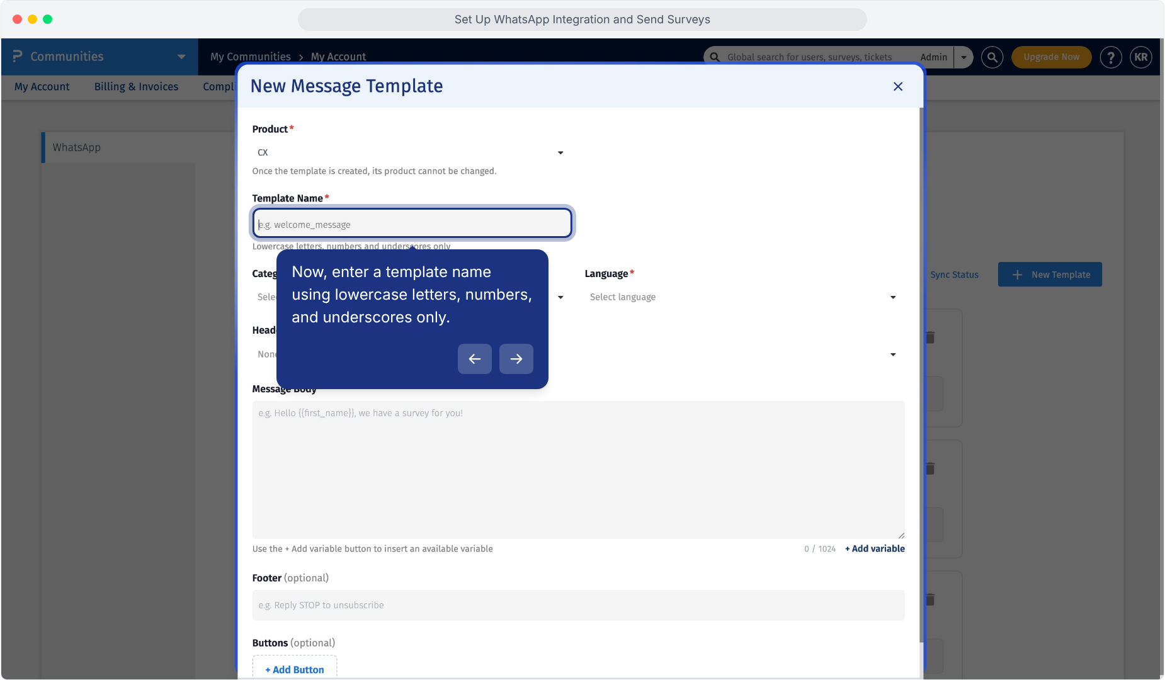Image resolution: width=1165 pixels, height=680 pixels.
Task: Go to the previous tutorial step arrow
Action: coord(475,359)
